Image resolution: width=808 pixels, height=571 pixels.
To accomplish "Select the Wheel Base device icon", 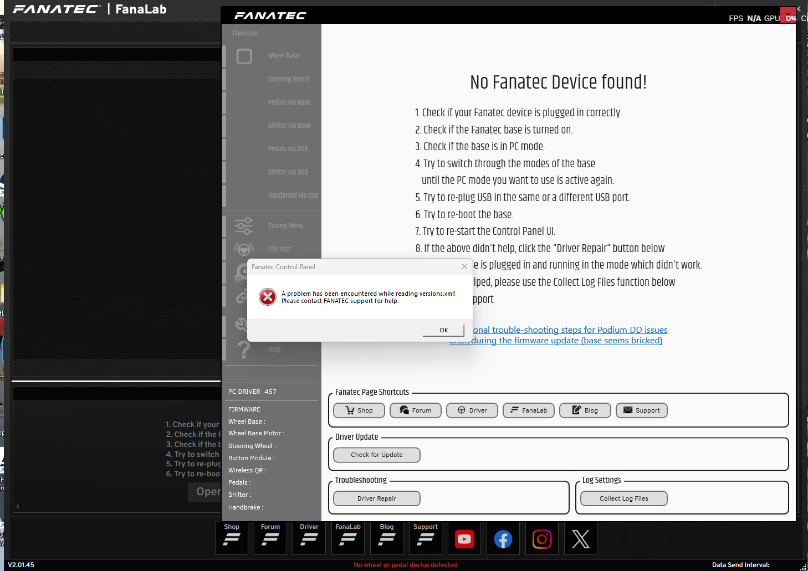I will coord(244,56).
